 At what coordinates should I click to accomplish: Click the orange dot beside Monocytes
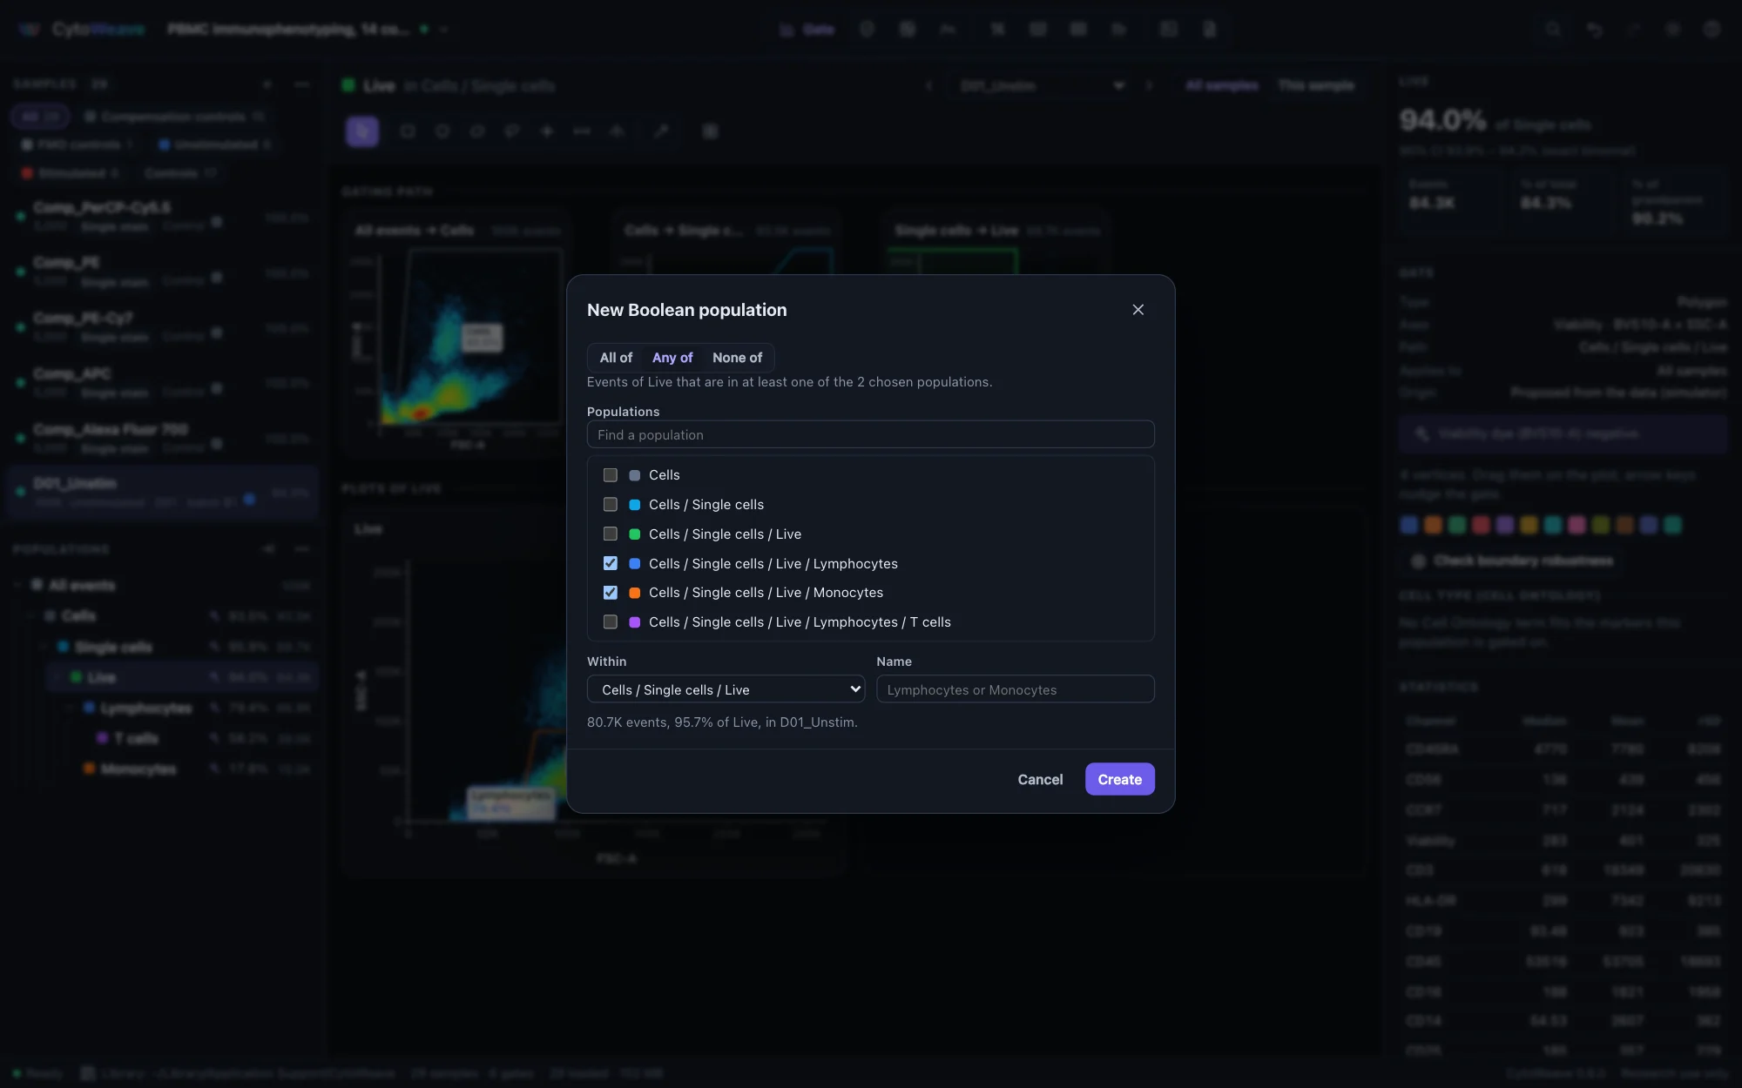(x=635, y=593)
